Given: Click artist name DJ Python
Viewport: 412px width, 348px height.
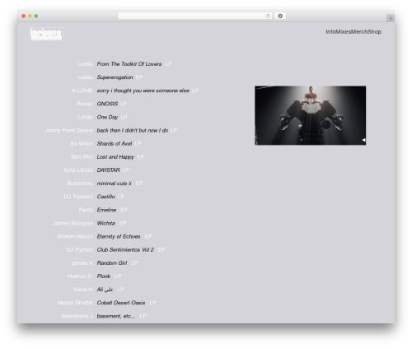Looking at the screenshot, I should click(x=80, y=249).
